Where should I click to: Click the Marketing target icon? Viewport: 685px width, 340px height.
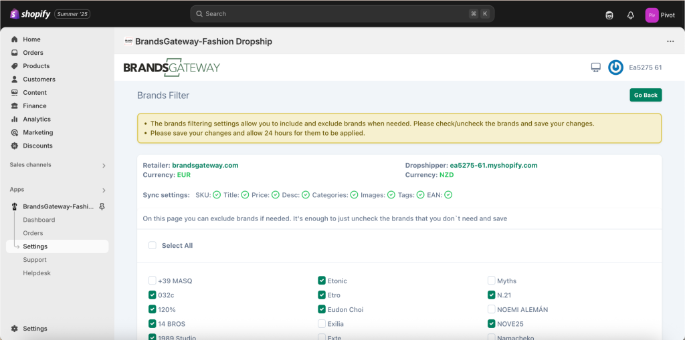pyautogui.click(x=15, y=133)
